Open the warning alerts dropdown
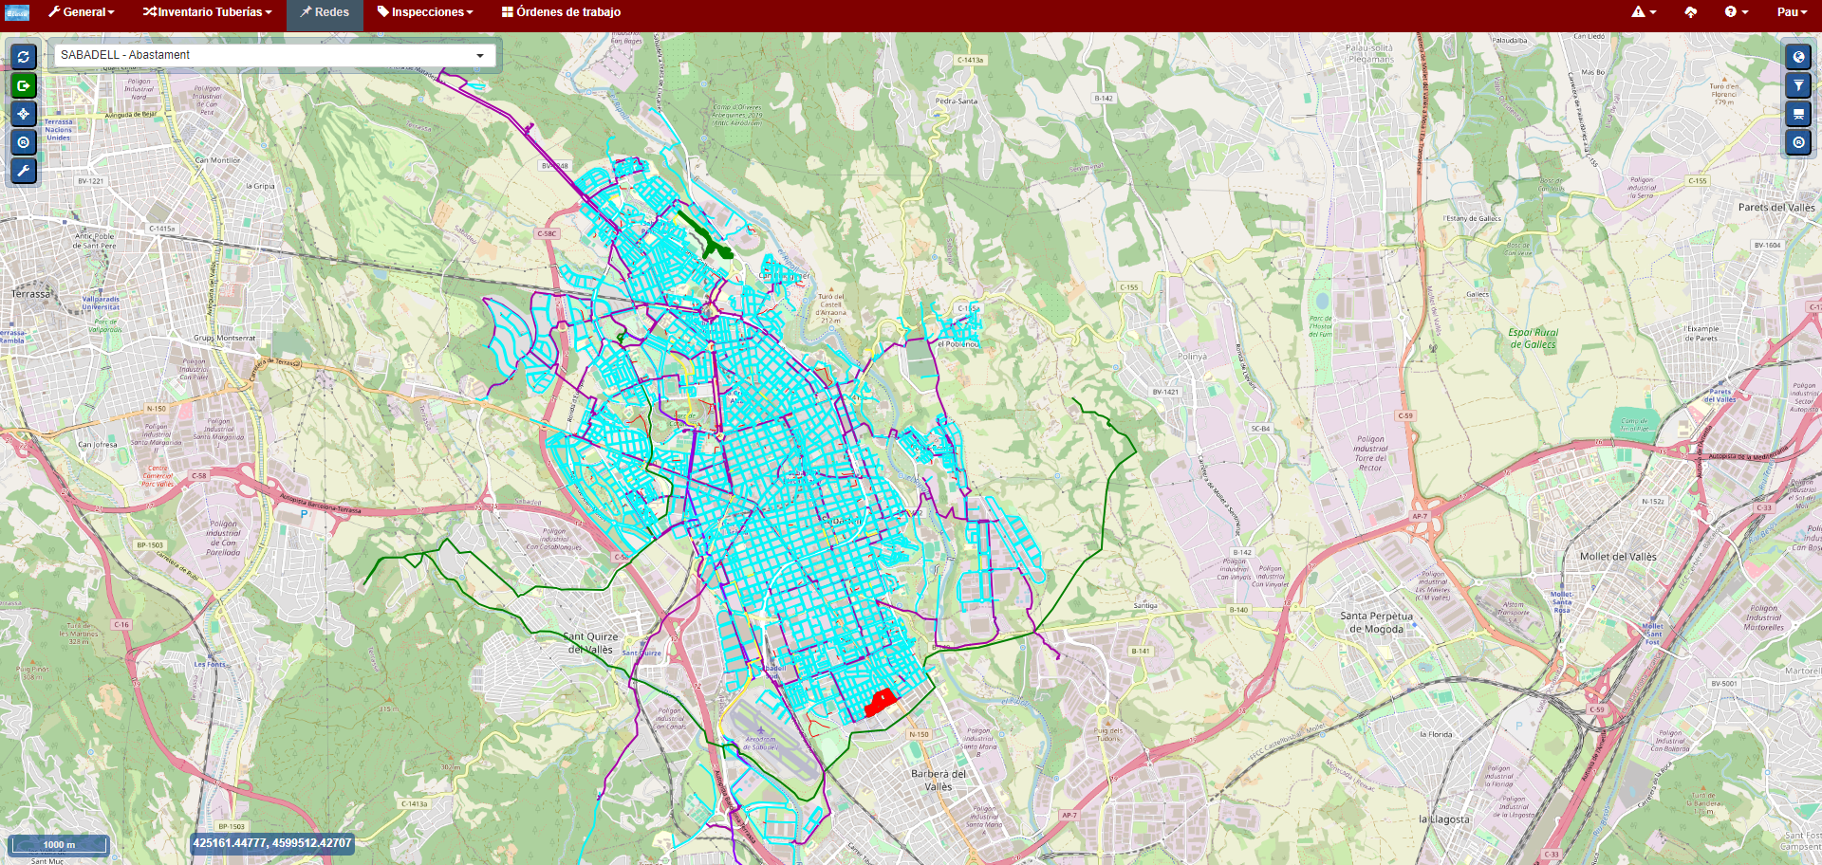The width and height of the screenshot is (1822, 865). pyautogui.click(x=1644, y=12)
